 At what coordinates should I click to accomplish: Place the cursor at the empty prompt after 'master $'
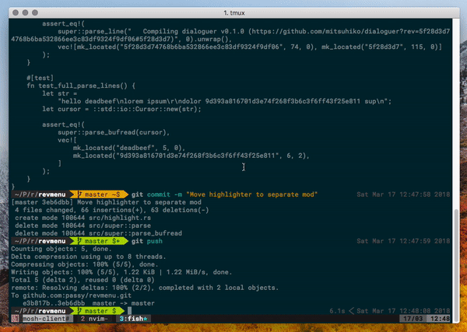(130, 311)
